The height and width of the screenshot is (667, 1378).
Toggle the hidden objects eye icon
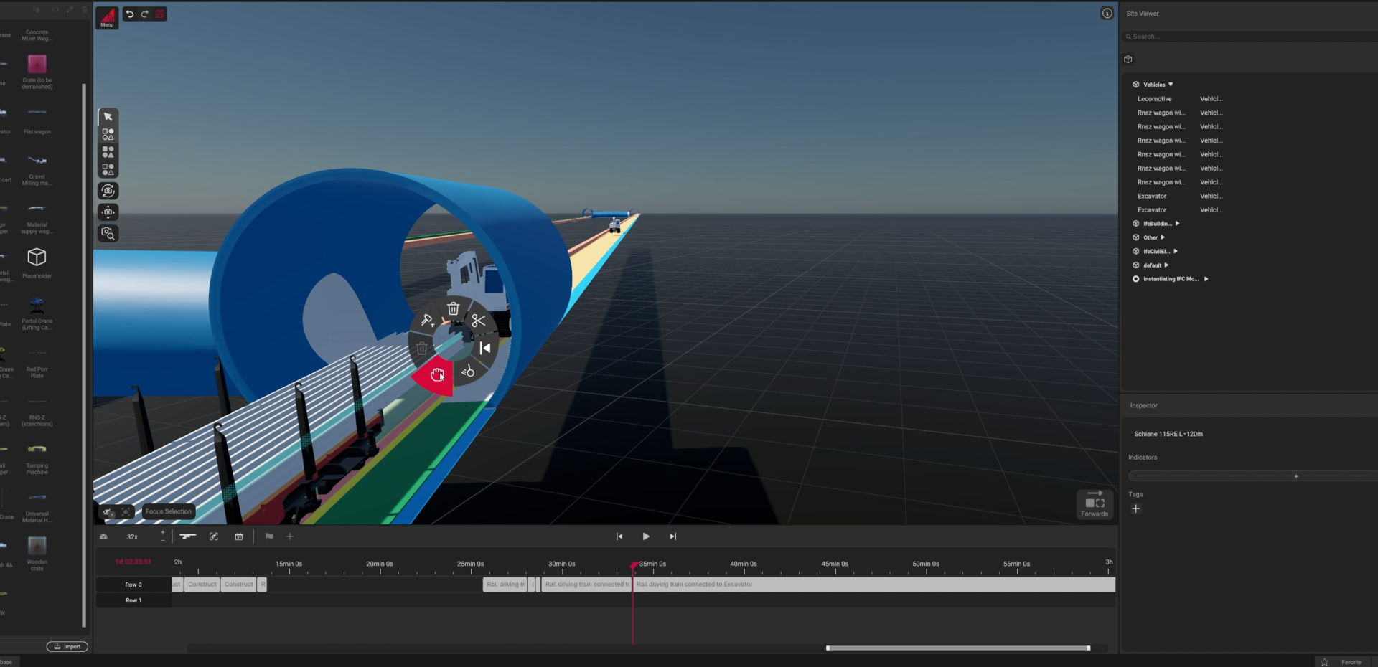107,512
